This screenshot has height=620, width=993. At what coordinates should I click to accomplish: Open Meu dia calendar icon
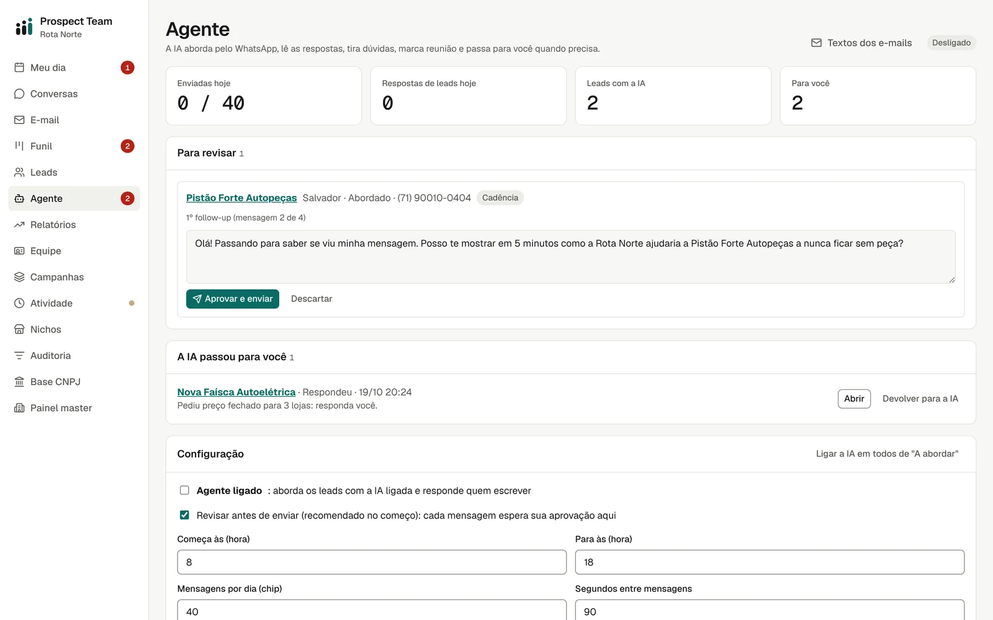tap(19, 68)
